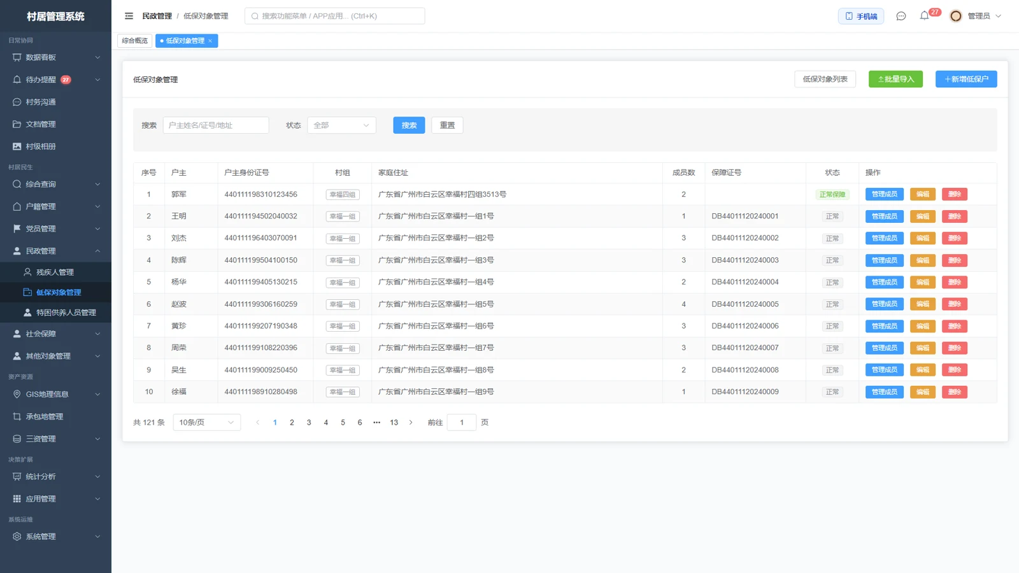Open notifications bell with 27 badge
Screen dimensions: 1019x573
click(x=925, y=15)
